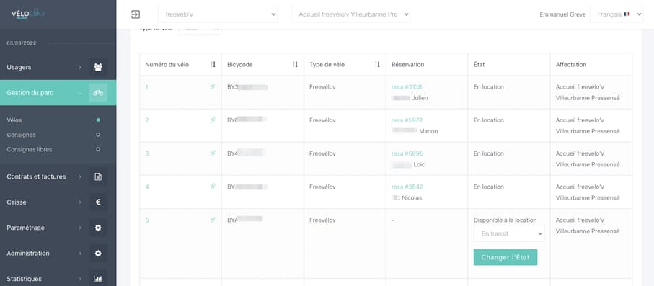Open reservation resa #5995

(x=407, y=153)
